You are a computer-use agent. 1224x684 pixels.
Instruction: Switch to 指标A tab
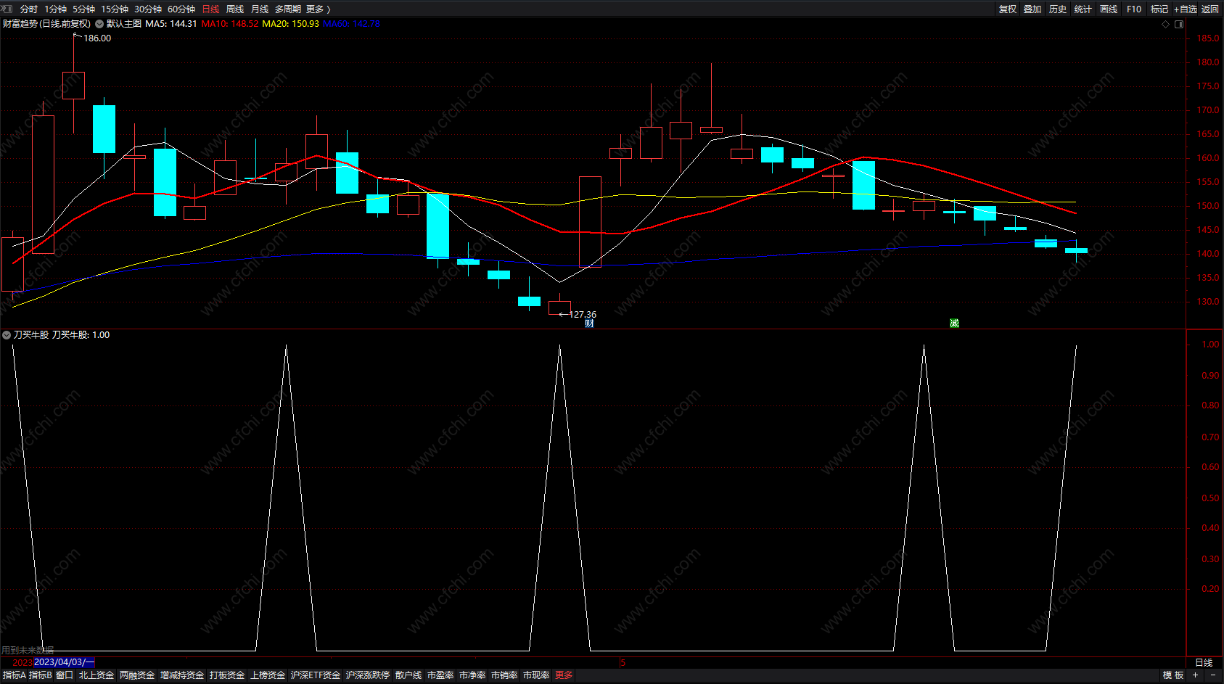pyautogui.click(x=14, y=675)
